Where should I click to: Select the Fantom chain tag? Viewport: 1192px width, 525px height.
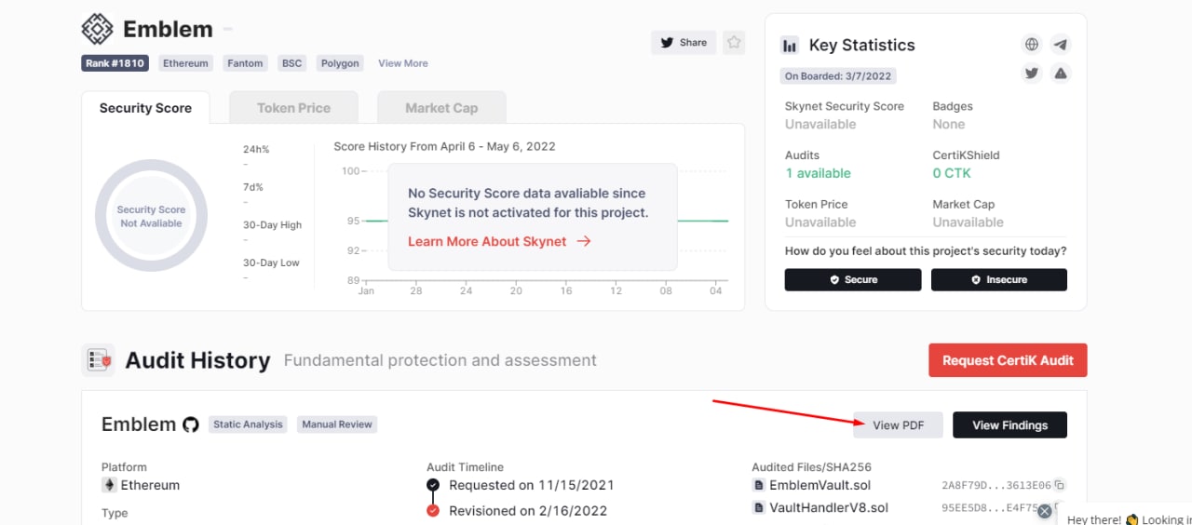[245, 63]
